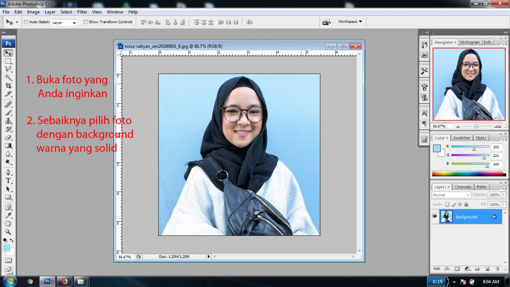This screenshot has height=287, width=510.
Task: Select the Crop tool
Action: coord(8,86)
